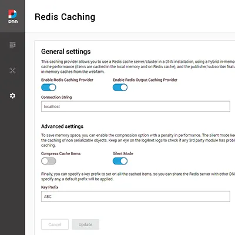Click the Cancel button
Viewport: 235px width, 235px height.
(x=55, y=224)
